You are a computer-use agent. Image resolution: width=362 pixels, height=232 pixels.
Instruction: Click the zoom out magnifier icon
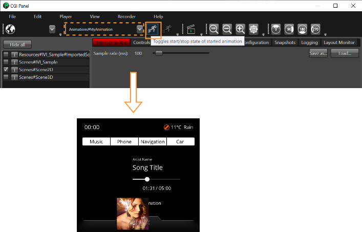coord(227,29)
